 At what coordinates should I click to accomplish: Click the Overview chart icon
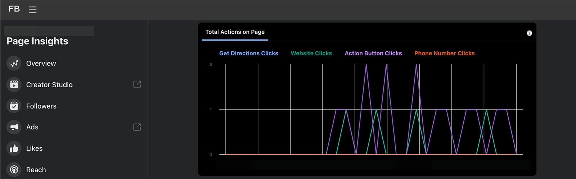coord(14,64)
